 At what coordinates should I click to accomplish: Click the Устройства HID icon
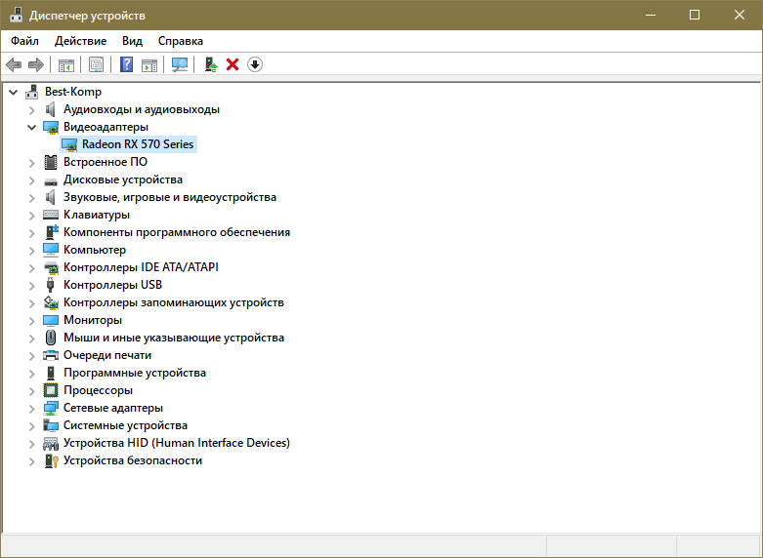click(x=51, y=443)
